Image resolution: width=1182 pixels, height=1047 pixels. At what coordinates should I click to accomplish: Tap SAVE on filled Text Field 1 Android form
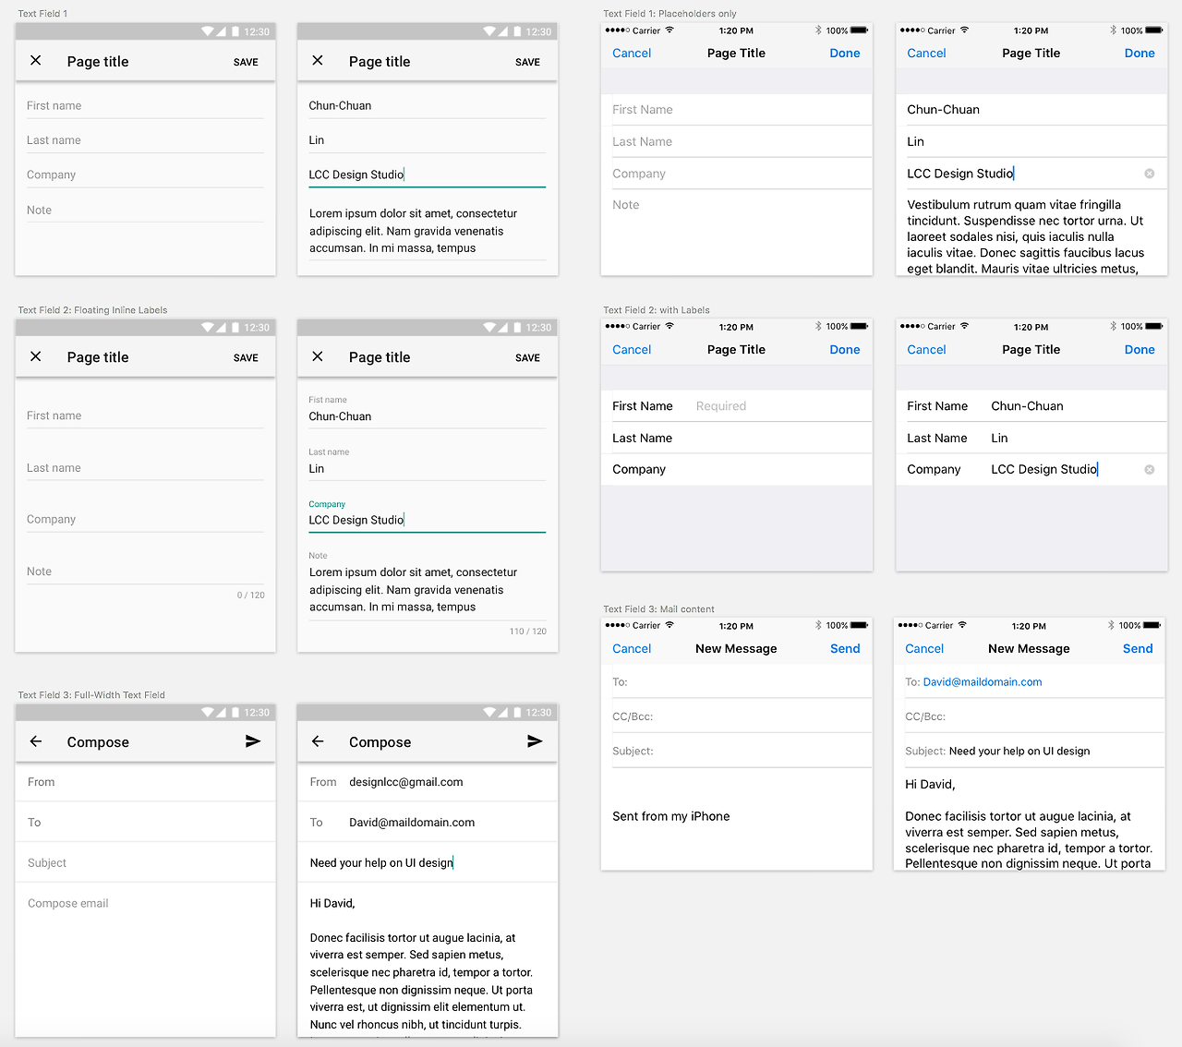[x=527, y=62]
